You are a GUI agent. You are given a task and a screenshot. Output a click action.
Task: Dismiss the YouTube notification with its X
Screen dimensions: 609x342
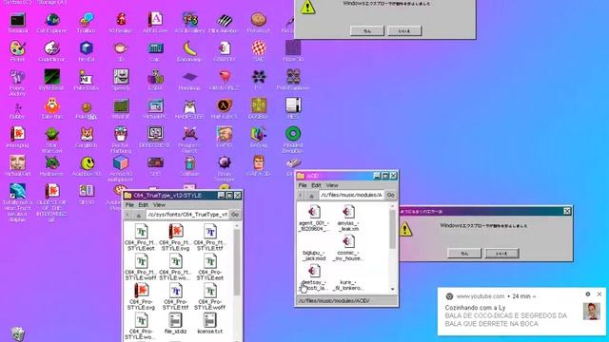(599, 294)
